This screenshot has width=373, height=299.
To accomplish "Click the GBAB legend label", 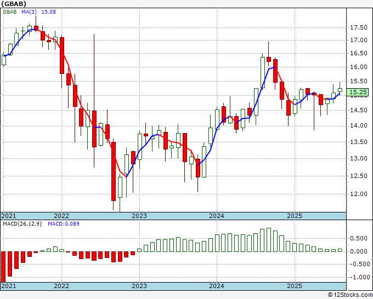I will pos(10,12).
